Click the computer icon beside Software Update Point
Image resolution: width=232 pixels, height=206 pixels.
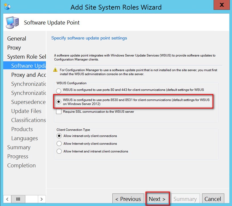click(12, 22)
